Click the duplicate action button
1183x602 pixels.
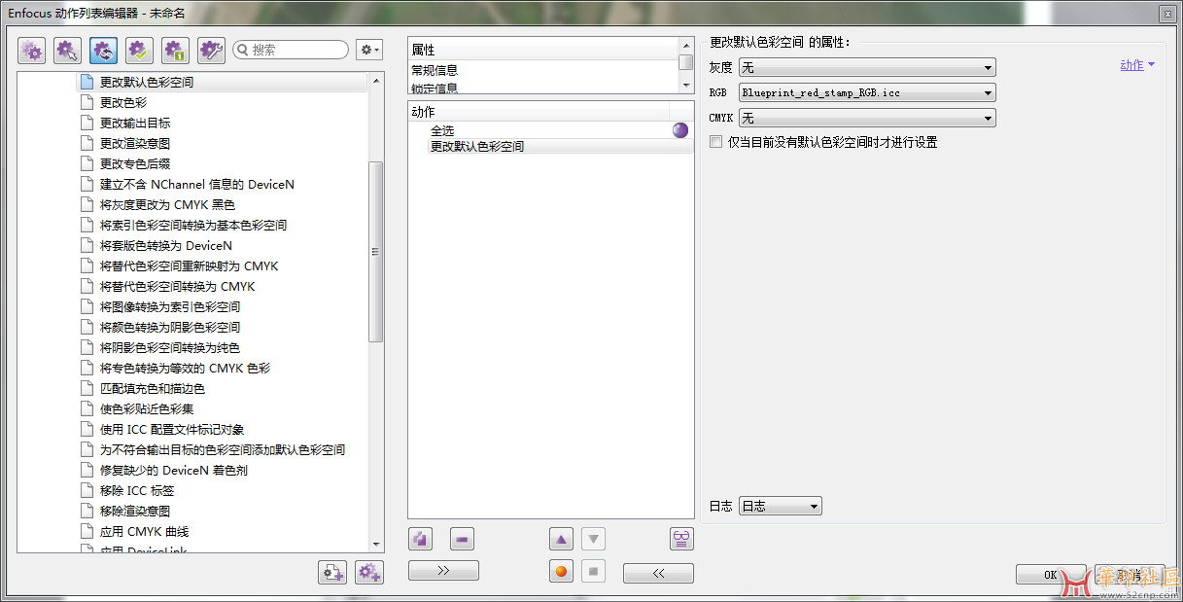click(x=421, y=539)
